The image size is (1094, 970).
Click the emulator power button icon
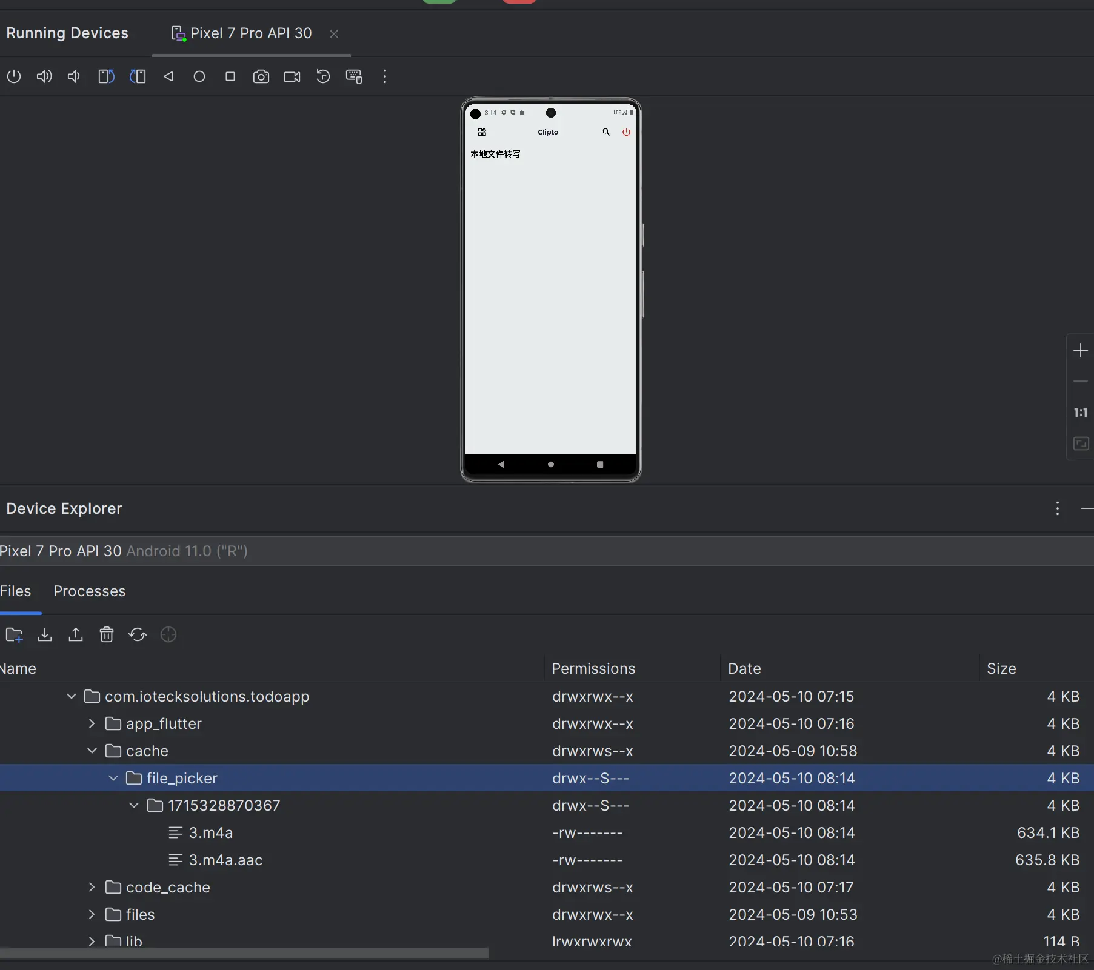click(14, 76)
